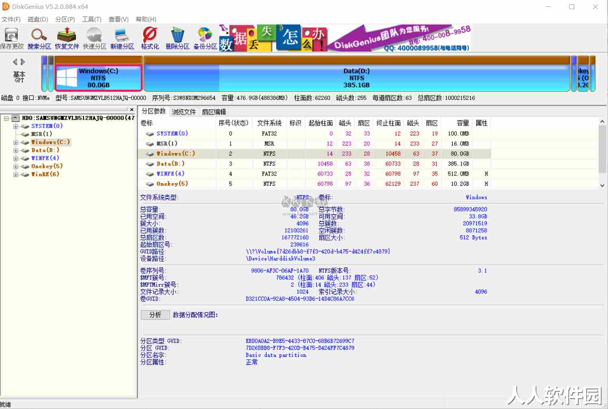Select Onekey(5) row in partition table

[x=315, y=184]
